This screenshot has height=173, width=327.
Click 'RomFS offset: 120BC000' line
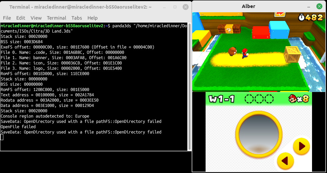(45, 90)
